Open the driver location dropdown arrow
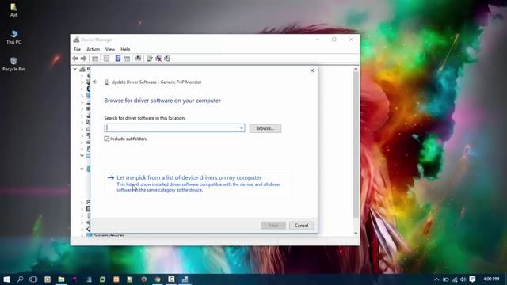The image size is (507, 285). coord(241,128)
